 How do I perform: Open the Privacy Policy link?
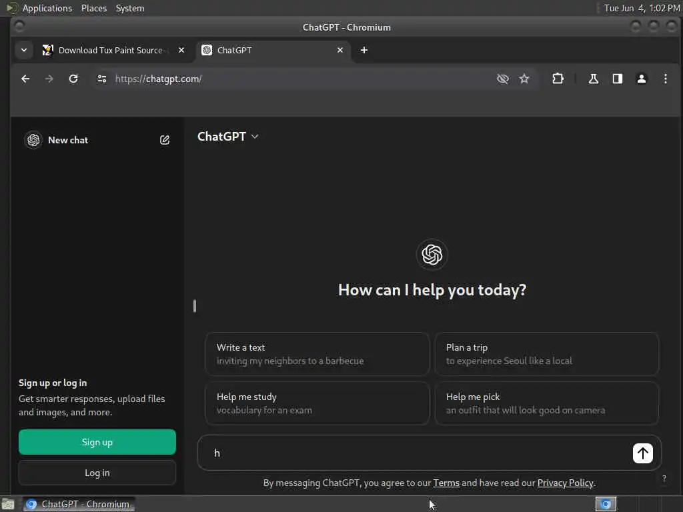565,483
